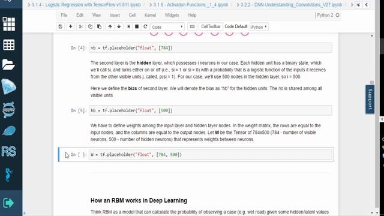The image size is (384, 216).
Task: Move the selected cell up
Action: pos(110,26)
